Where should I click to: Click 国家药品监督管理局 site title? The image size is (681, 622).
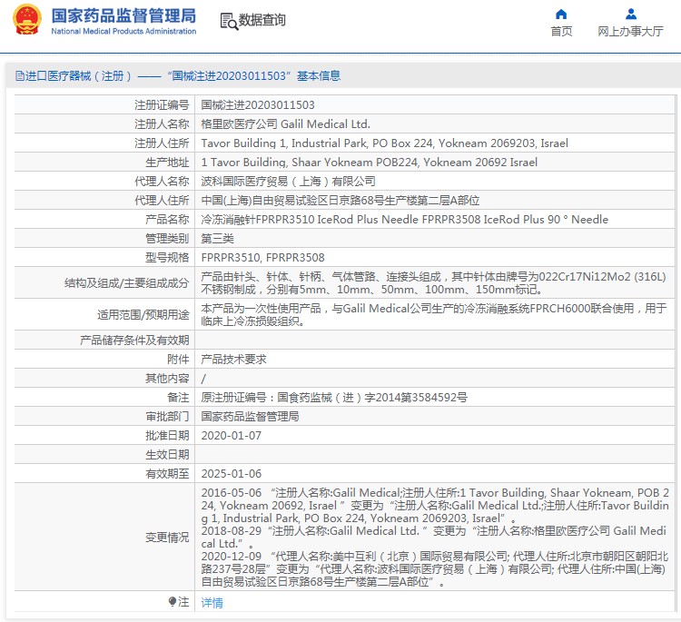pyautogui.click(x=123, y=15)
